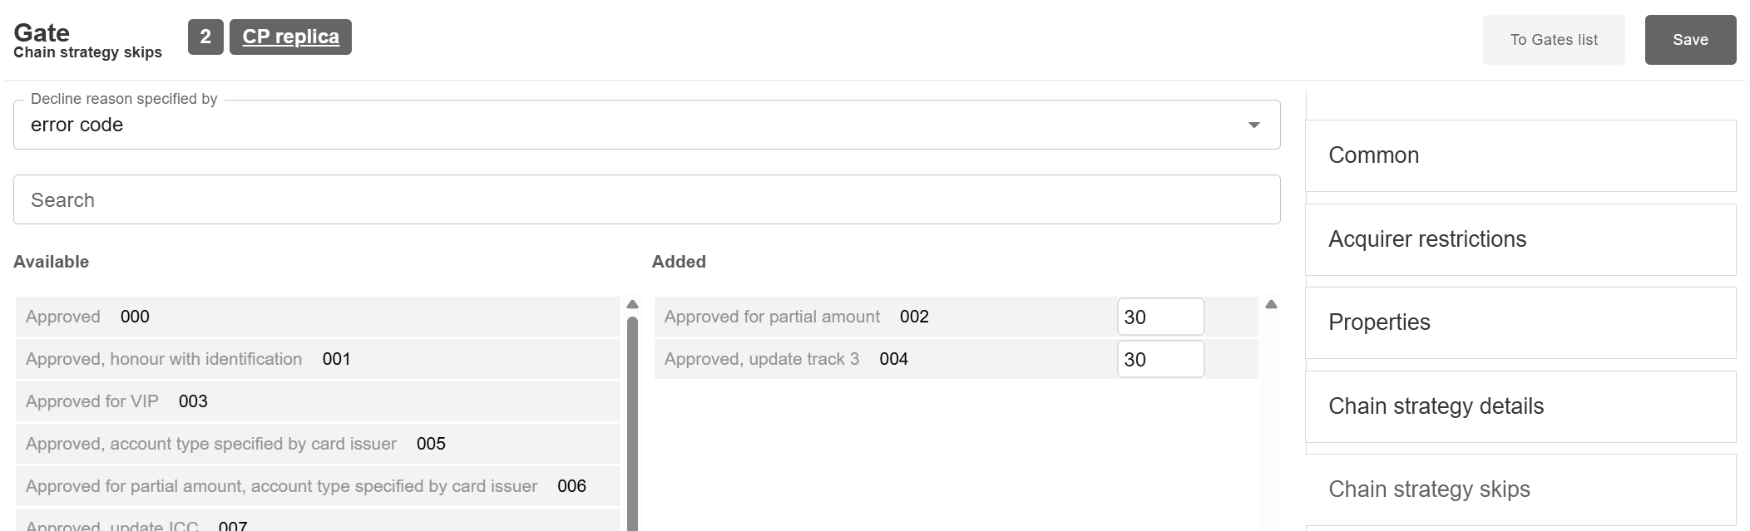Image resolution: width=1750 pixels, height=531 pixels.
Task: Add Approved 000 from Available list
Action: tap(318, 317)
